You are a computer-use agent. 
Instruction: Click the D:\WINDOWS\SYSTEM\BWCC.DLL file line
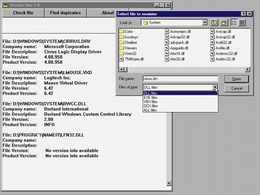[44, 104]
